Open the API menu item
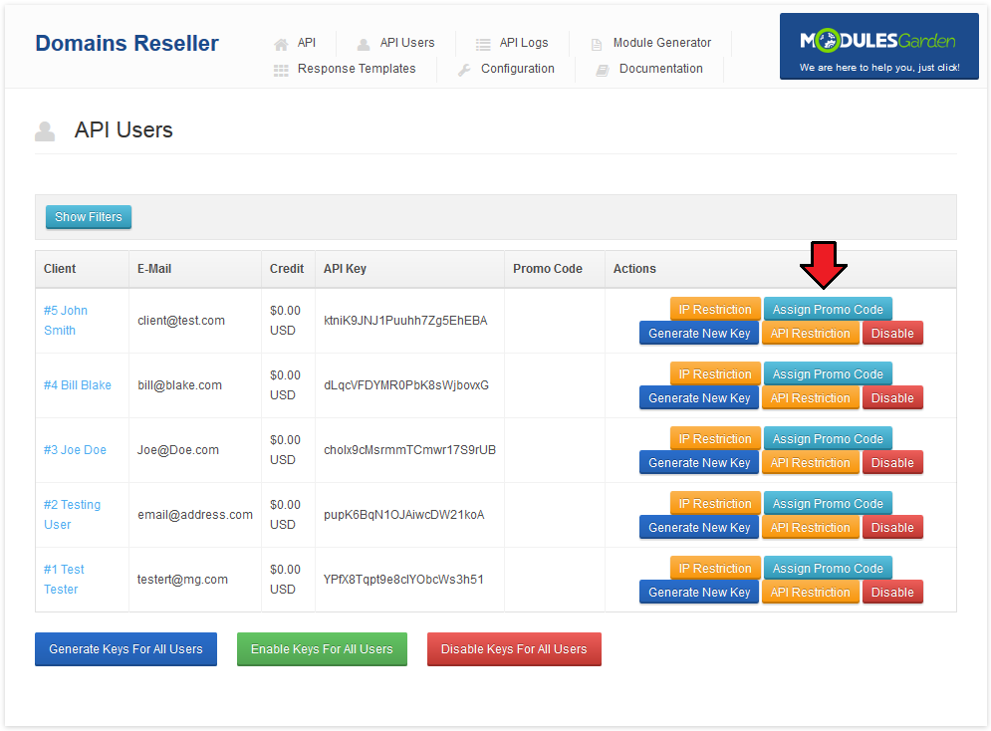 click(x=307, y=43)
